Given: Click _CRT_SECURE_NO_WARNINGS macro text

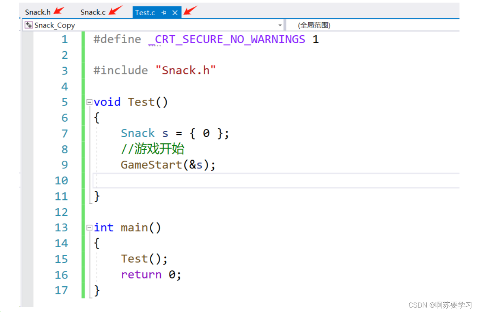Looking at the screenshot, I should (x=227, y=39).
